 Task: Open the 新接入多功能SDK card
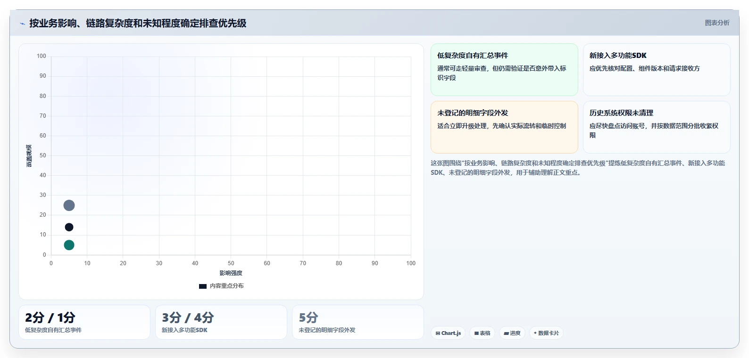657,70
